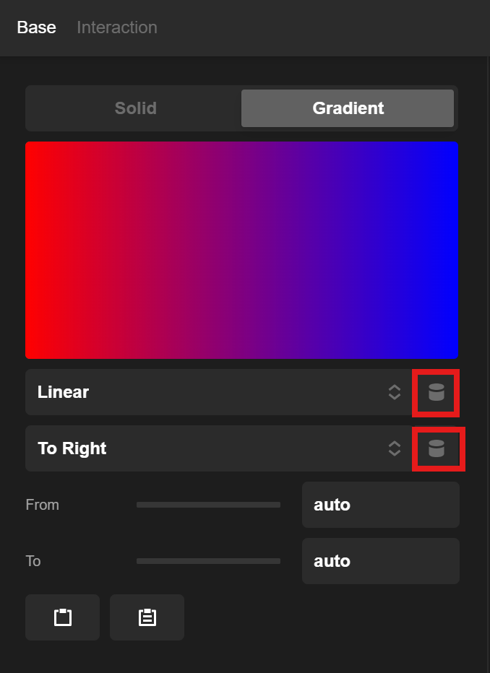Click the purple middle of gradient preview
The image size is (490, 673).
(242, 251)
